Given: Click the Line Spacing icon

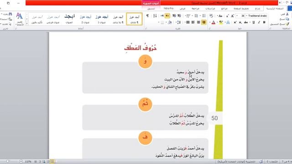Looking at the screenshot, I should (x=179, y=22).
